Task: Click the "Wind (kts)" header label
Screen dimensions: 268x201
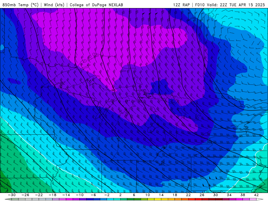Action: [54, 5]
